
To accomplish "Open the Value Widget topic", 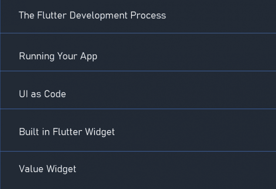I will (x=47, y=169).
